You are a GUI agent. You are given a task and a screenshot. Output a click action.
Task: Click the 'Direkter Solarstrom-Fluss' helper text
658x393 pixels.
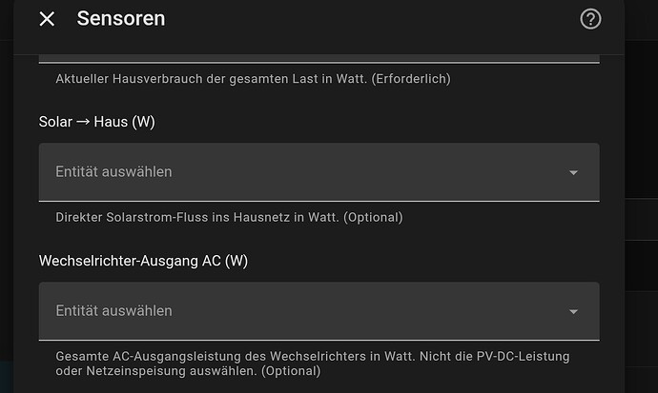click(x=229, y=217)
